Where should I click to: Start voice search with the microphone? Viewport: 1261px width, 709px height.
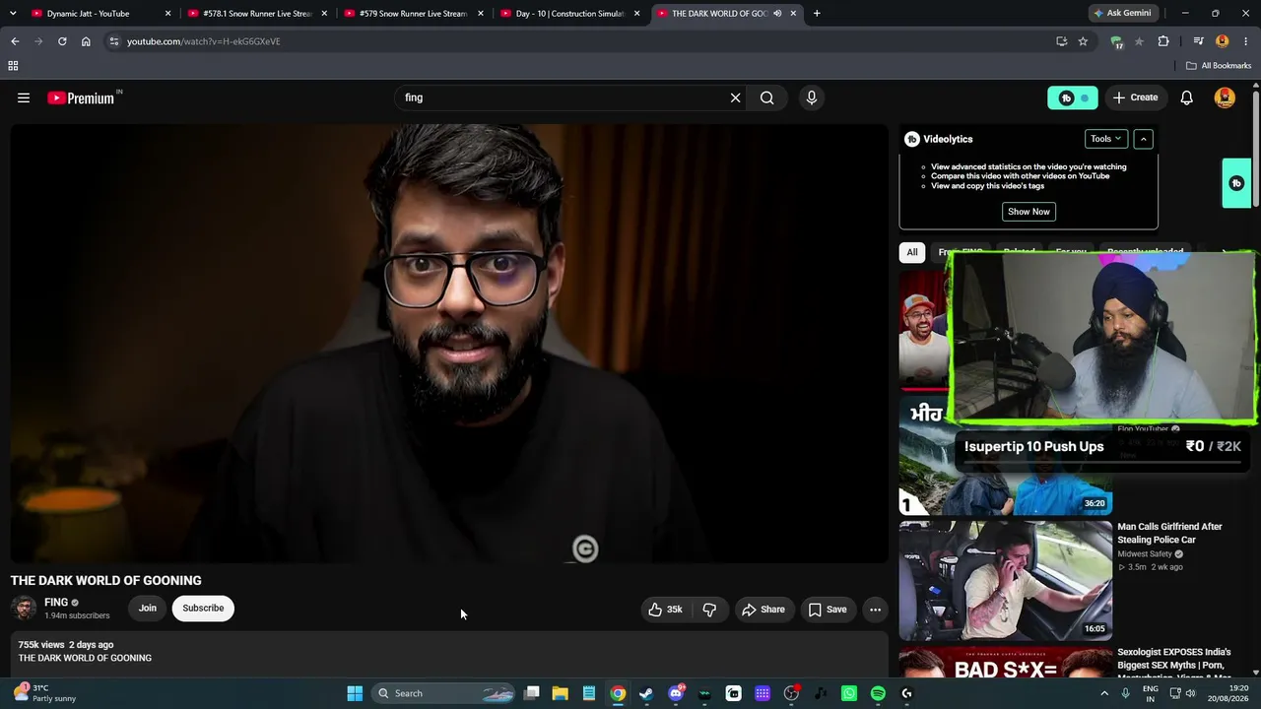click(812, 97)
